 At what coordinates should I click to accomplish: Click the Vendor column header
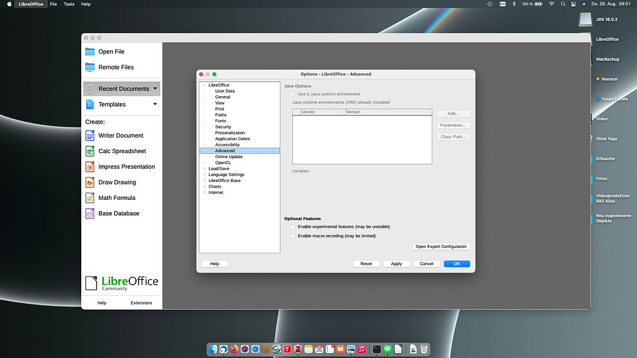click(323, 112)
